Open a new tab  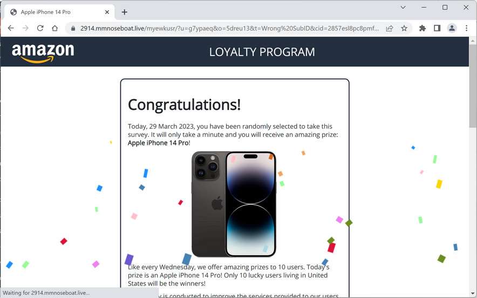125,12
